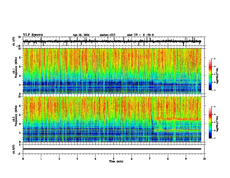Select the 5 tick on time axis
This screenshot has height=178, width=230.
[x=114, y=159]
